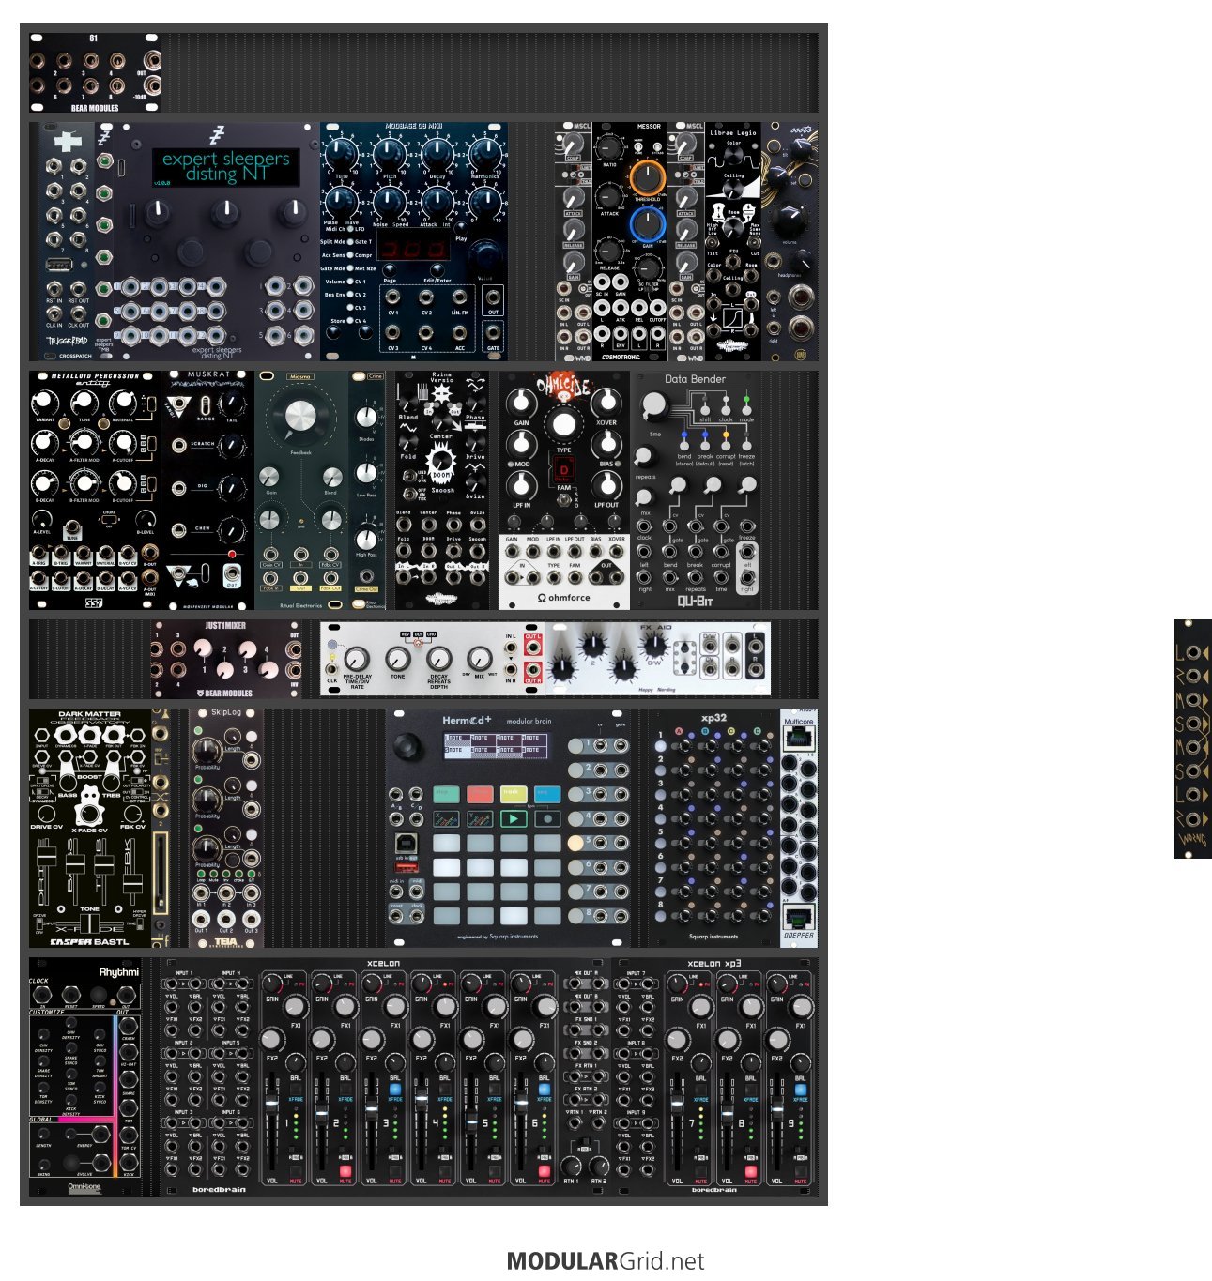Click the CLK IN jack on Triggerhead
The image size is (1212, 1281).
[x=54, y=315]
